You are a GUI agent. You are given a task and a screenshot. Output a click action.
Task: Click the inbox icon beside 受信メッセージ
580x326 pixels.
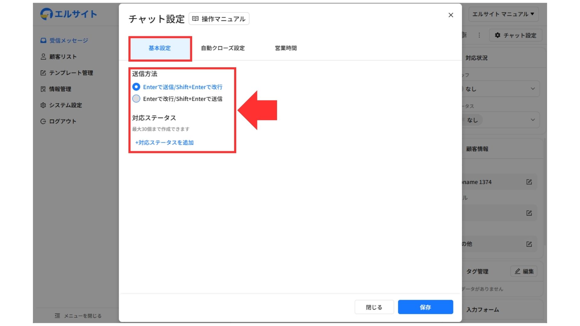[x=43, y=40]
